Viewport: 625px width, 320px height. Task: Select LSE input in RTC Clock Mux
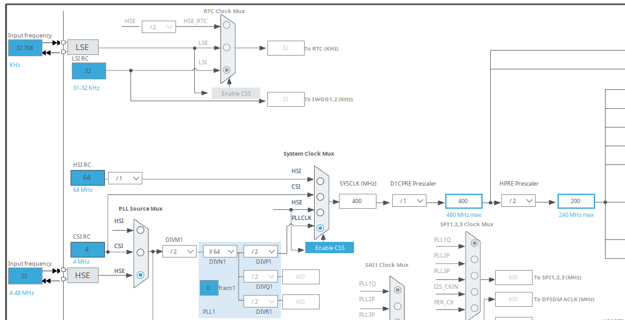coord(227,47)
